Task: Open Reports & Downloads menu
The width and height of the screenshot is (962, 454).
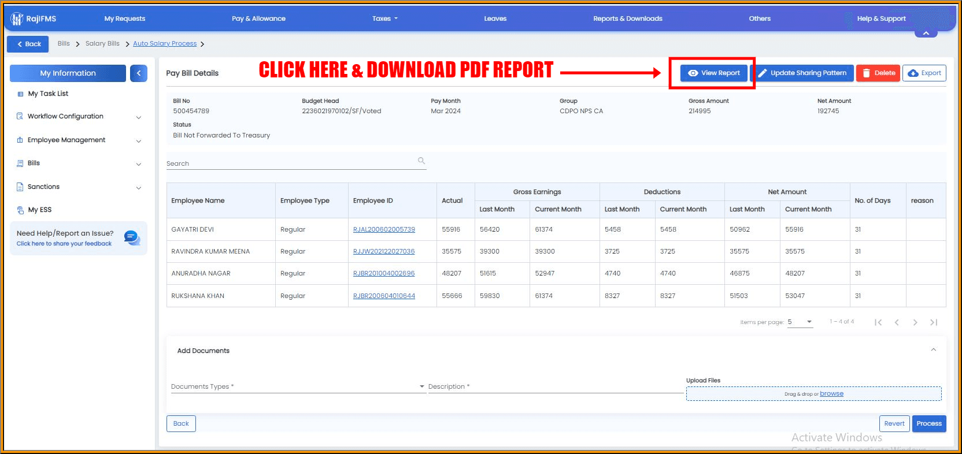Action: 627,18
